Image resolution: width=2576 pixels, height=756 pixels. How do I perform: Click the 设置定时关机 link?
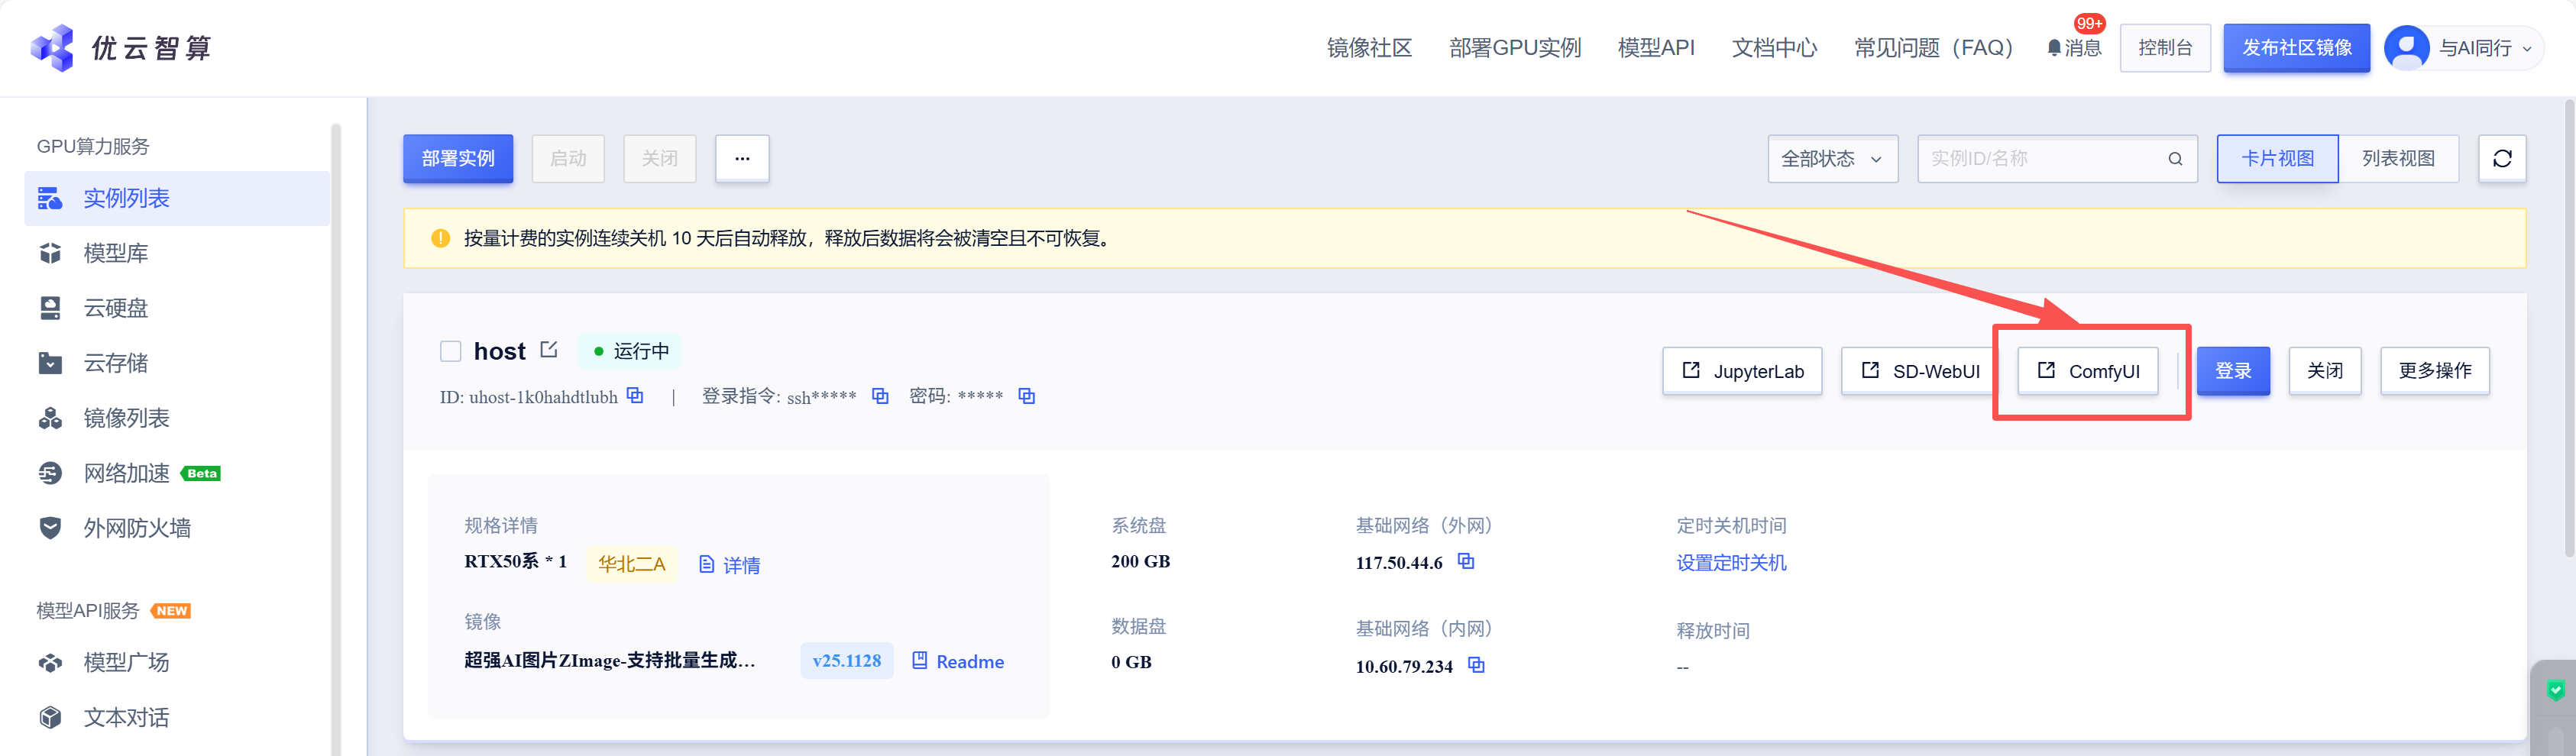point(1731,563)
